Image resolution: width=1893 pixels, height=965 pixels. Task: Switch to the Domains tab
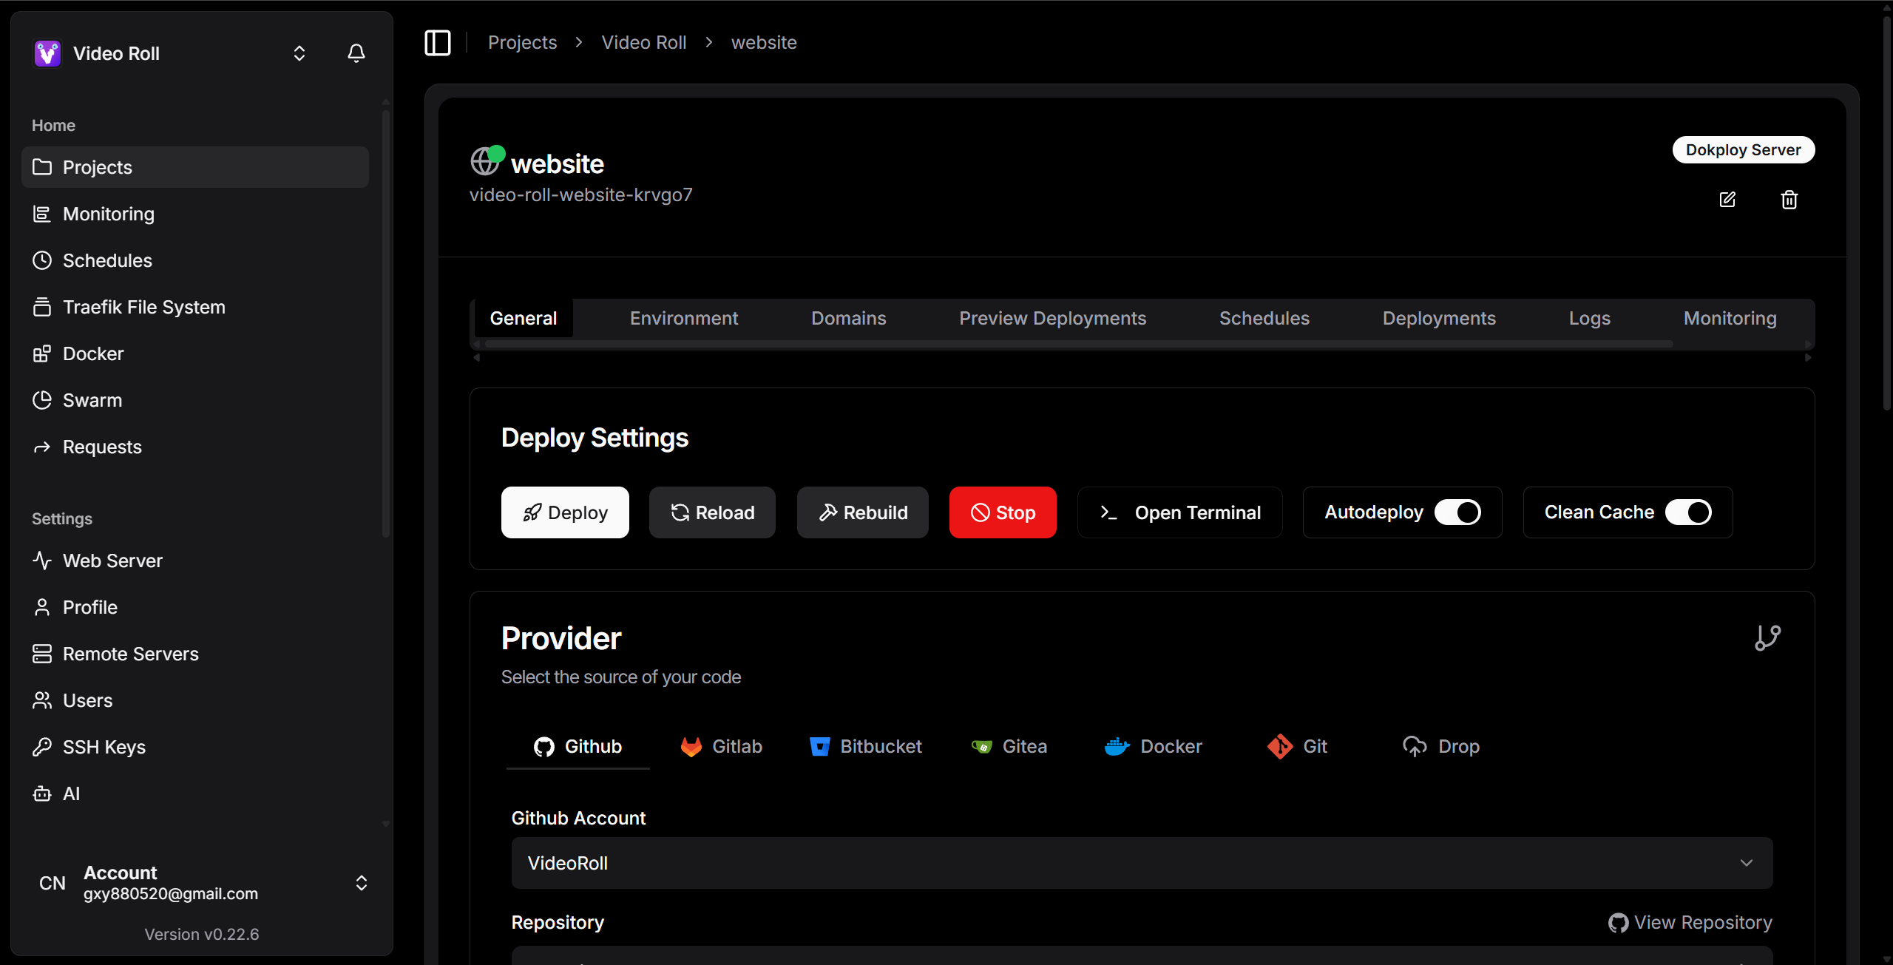click(x=848, y=318)
